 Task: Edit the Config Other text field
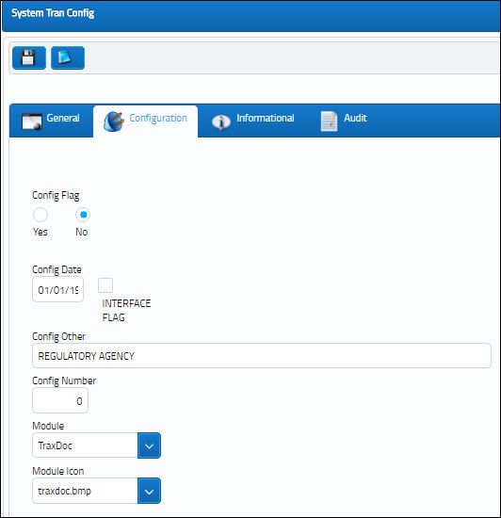262,355
